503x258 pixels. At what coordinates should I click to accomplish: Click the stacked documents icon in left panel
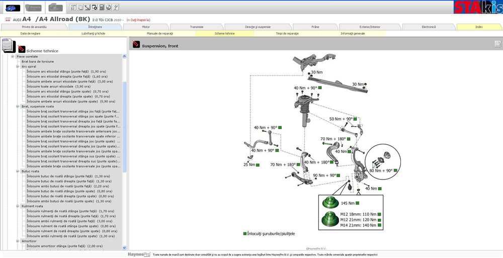click(8, 46)
